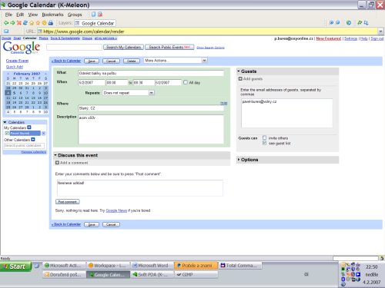Open the favorites star icon
This screenshot has width=385, height=288.
click(x=38, y=23)
